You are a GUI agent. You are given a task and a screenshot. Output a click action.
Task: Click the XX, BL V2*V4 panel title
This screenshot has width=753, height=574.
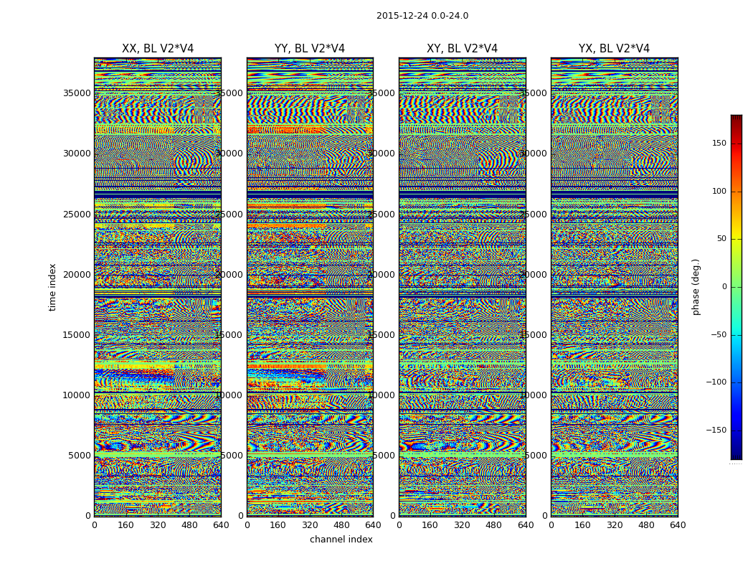[158, 49]
